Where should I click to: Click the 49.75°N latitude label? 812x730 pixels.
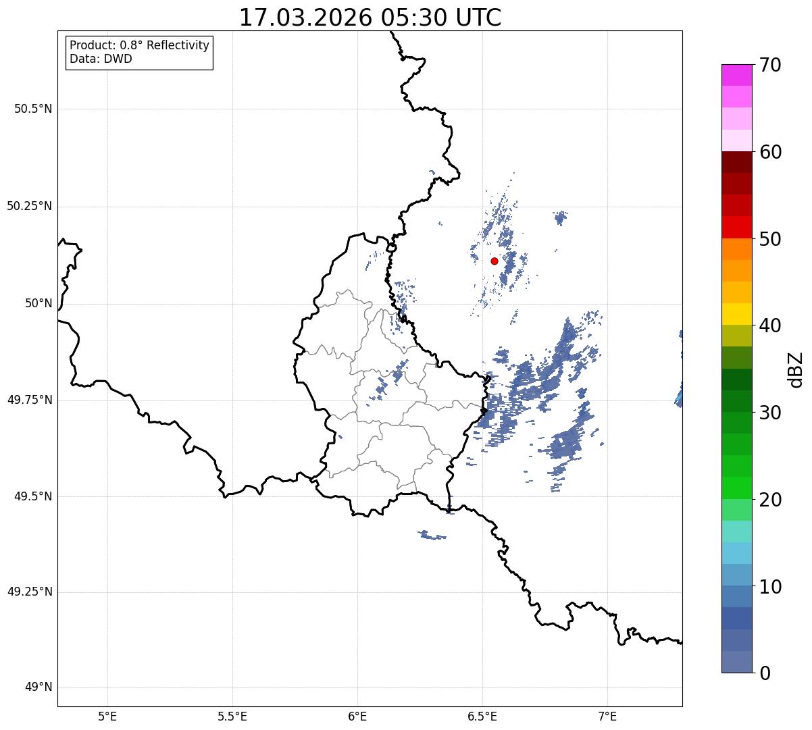(29, 400)
